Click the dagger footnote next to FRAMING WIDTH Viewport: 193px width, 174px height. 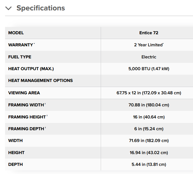point(45,104)
